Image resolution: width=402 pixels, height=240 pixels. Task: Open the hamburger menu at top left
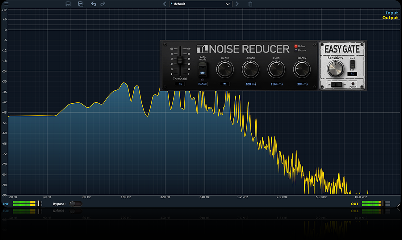pyautogui.click(x=6, y=4)
